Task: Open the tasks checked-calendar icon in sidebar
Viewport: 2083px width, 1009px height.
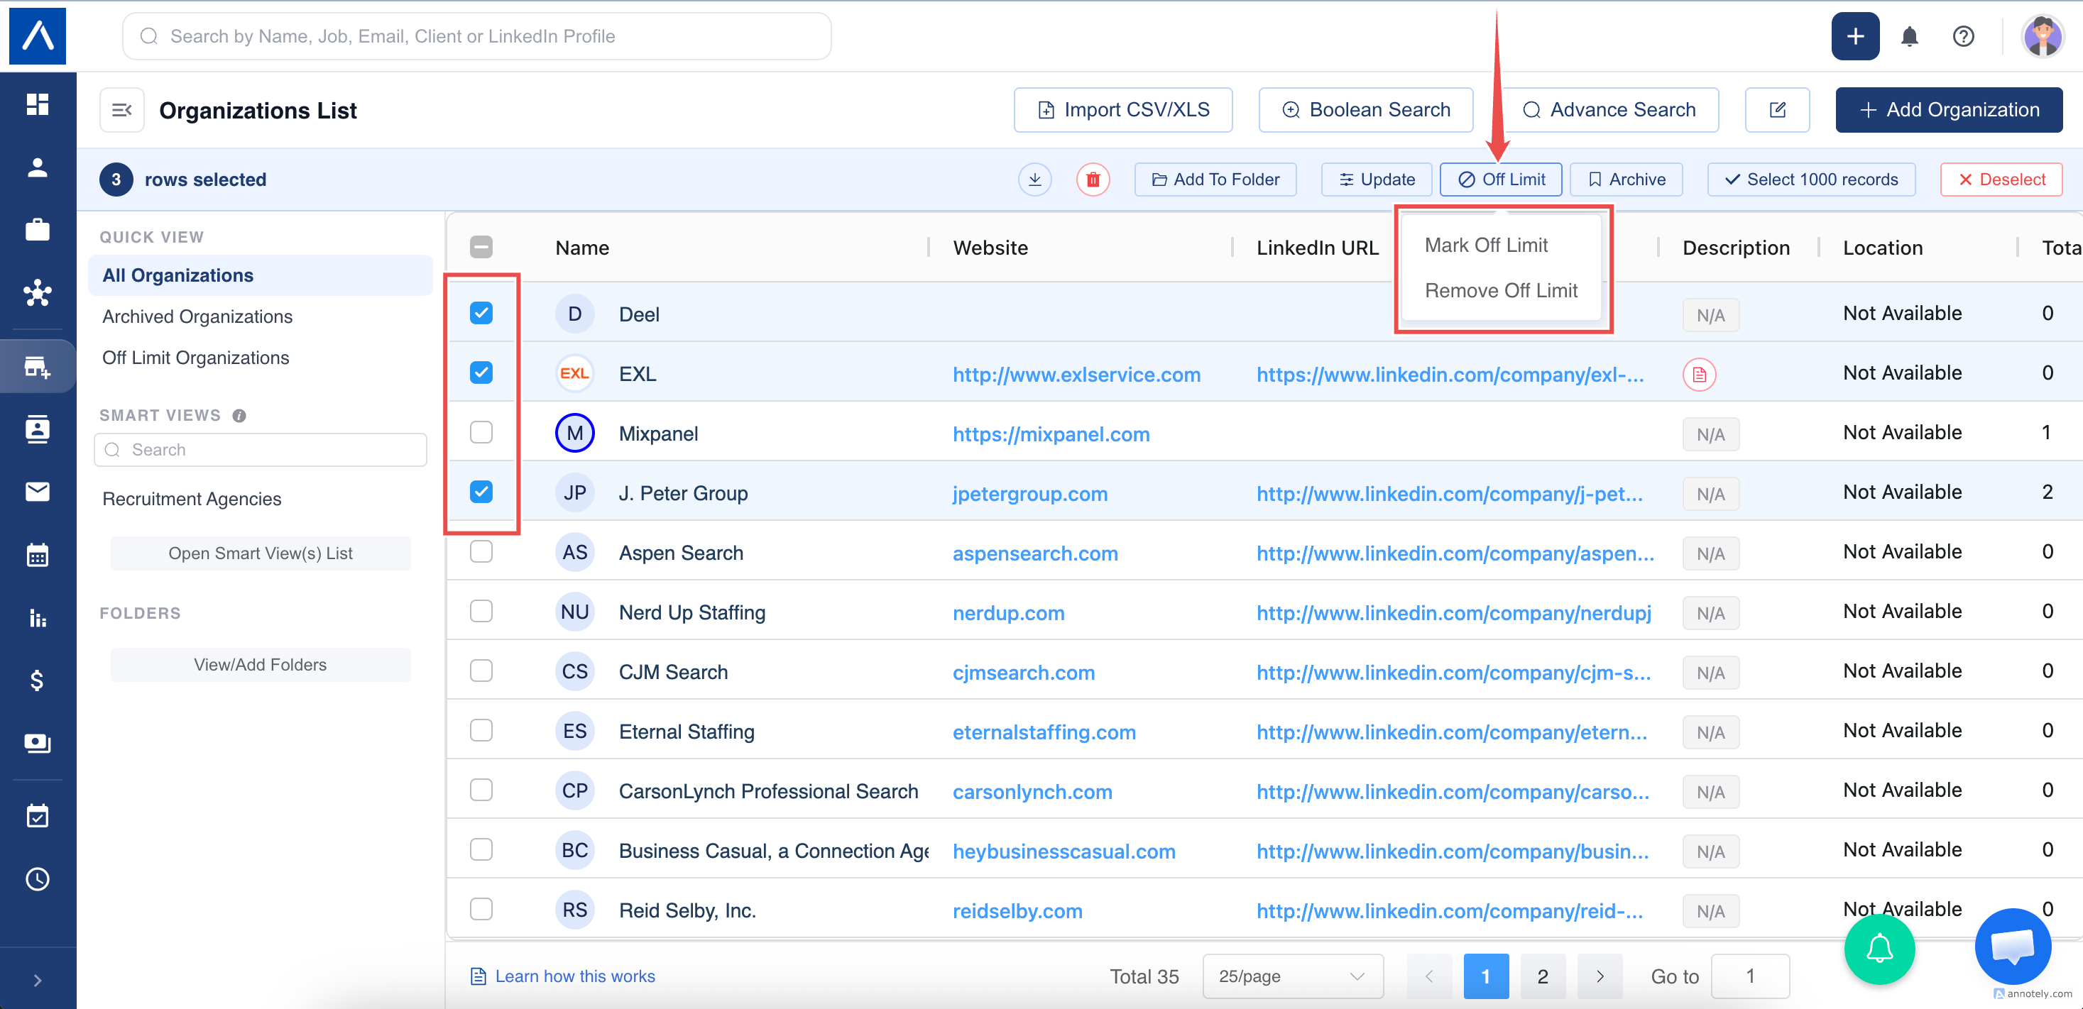Action: (37, 816)
